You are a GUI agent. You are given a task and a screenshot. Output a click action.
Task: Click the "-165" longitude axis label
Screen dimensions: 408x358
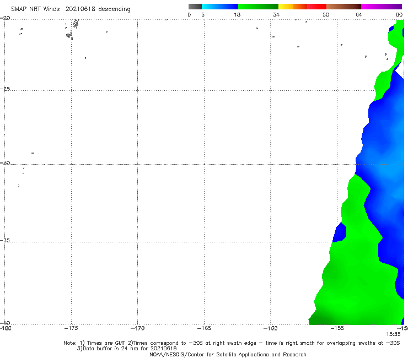coord(204,328)
